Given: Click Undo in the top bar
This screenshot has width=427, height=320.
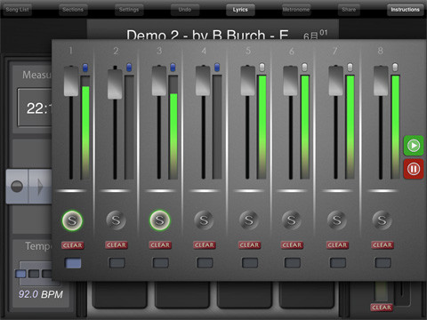Looking at the screenshot, I should click(x=185, y=10).
